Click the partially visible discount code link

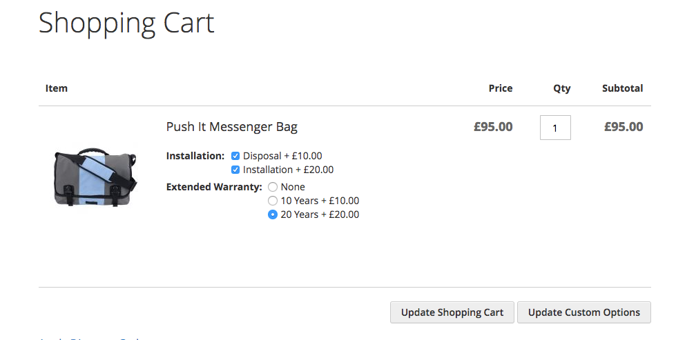[90, 338]
